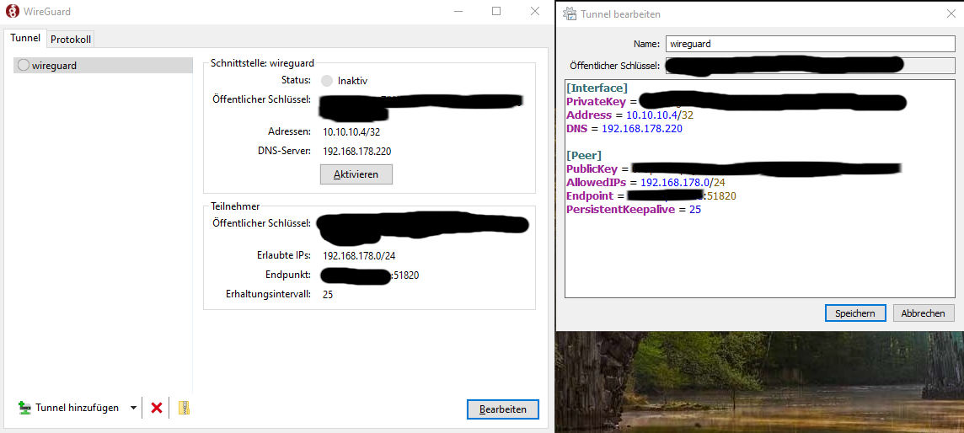Select the Tunnel tab
The height and width of the screenshot is (433, 964).
(25, 38)
